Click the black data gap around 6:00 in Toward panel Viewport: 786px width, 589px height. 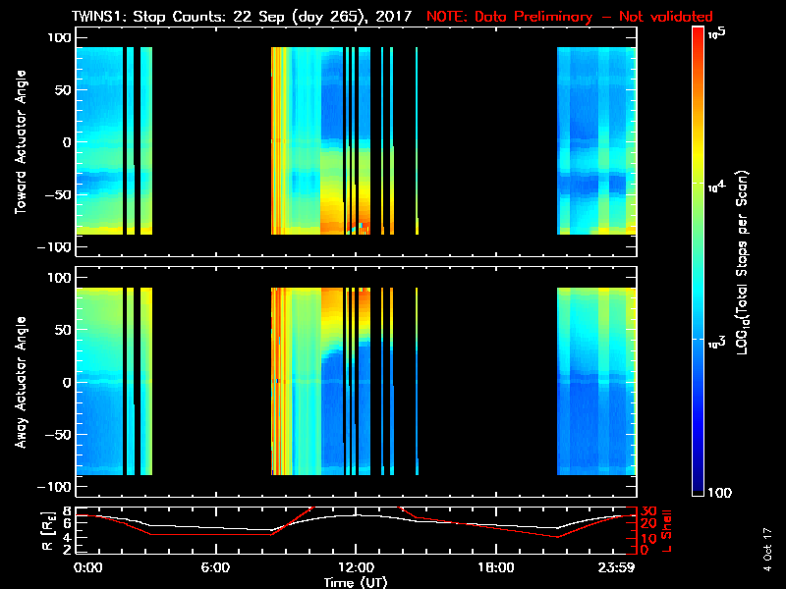pyautogui.click(x=211, y=141)
